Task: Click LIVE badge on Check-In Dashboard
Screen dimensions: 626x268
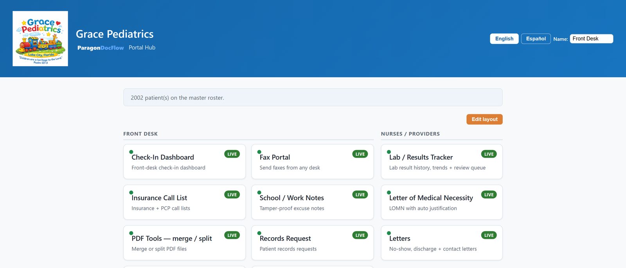Action: [x=232, y=154]
